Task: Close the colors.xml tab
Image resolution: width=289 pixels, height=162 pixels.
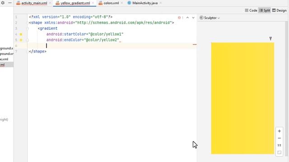Action: pos(122,3)
